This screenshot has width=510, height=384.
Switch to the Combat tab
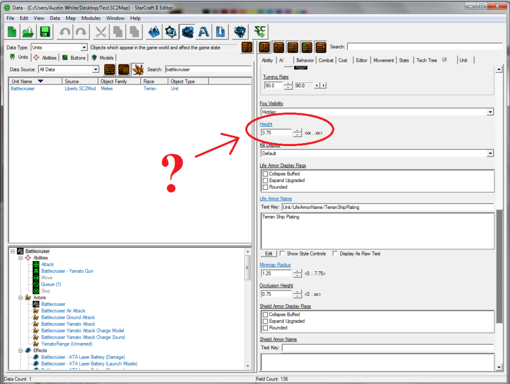[x=326, y=60]
